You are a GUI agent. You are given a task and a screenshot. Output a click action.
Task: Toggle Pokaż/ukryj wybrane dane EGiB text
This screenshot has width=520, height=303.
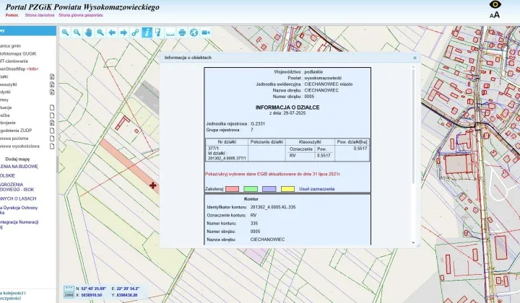click(x=272, y=174)
